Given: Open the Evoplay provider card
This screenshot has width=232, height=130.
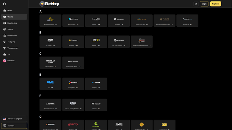Looking at the screenshot, I should pos(96,84).
